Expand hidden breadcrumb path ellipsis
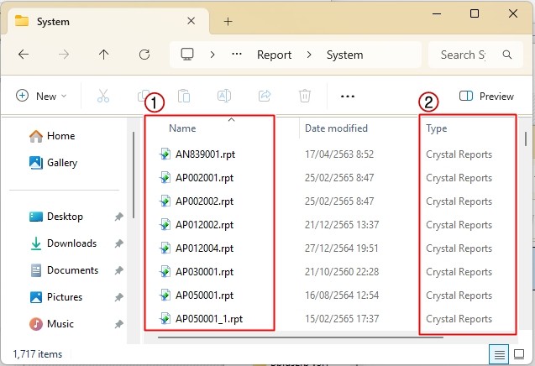535x366 pixels. [x=237, y=55]
